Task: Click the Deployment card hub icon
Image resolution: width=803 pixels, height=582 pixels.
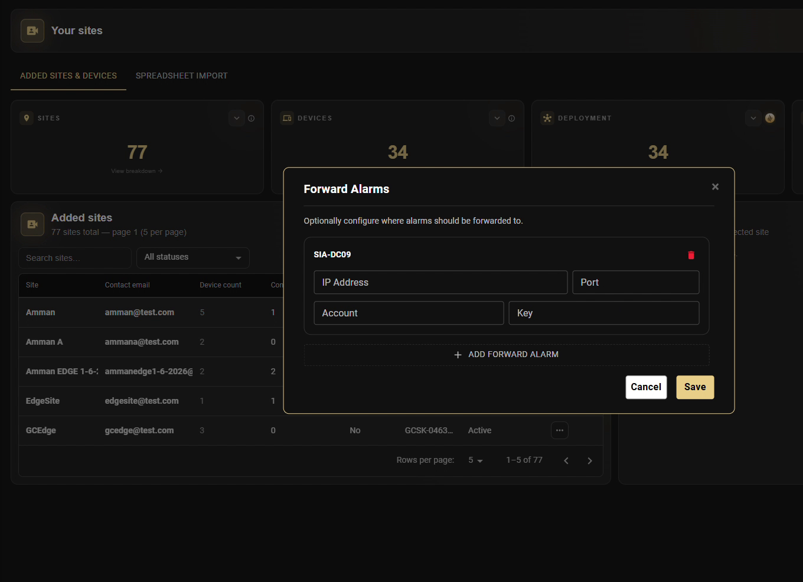Action: coord(547,118)
